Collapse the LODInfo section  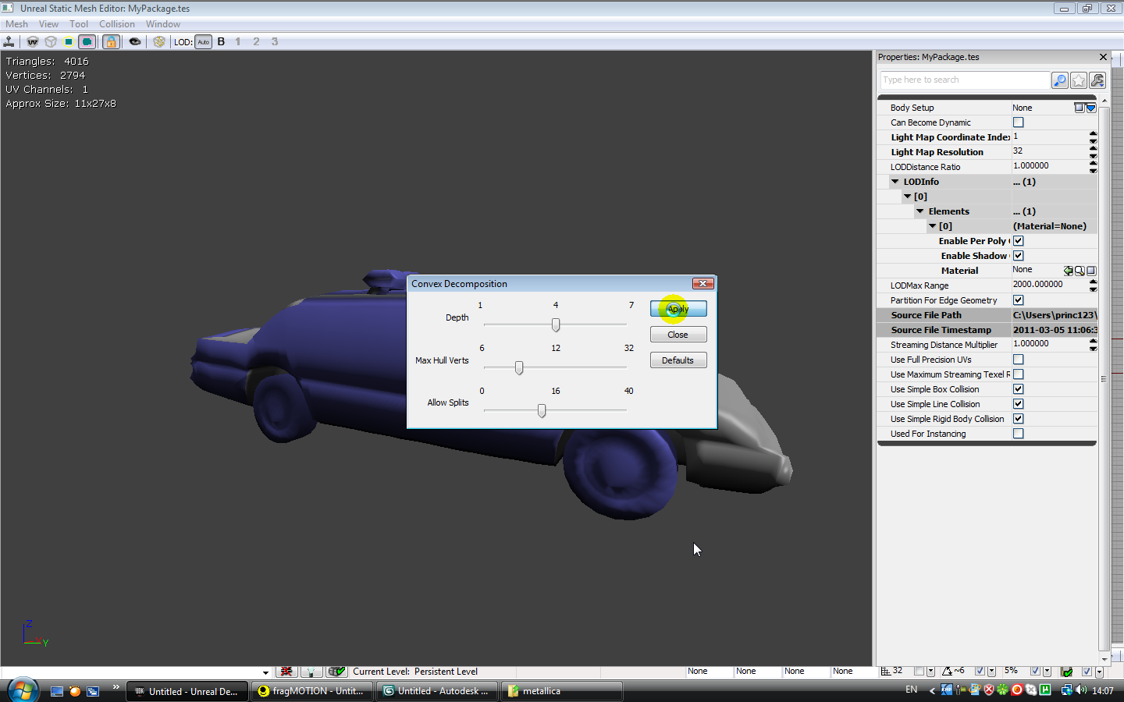[895, 182]
